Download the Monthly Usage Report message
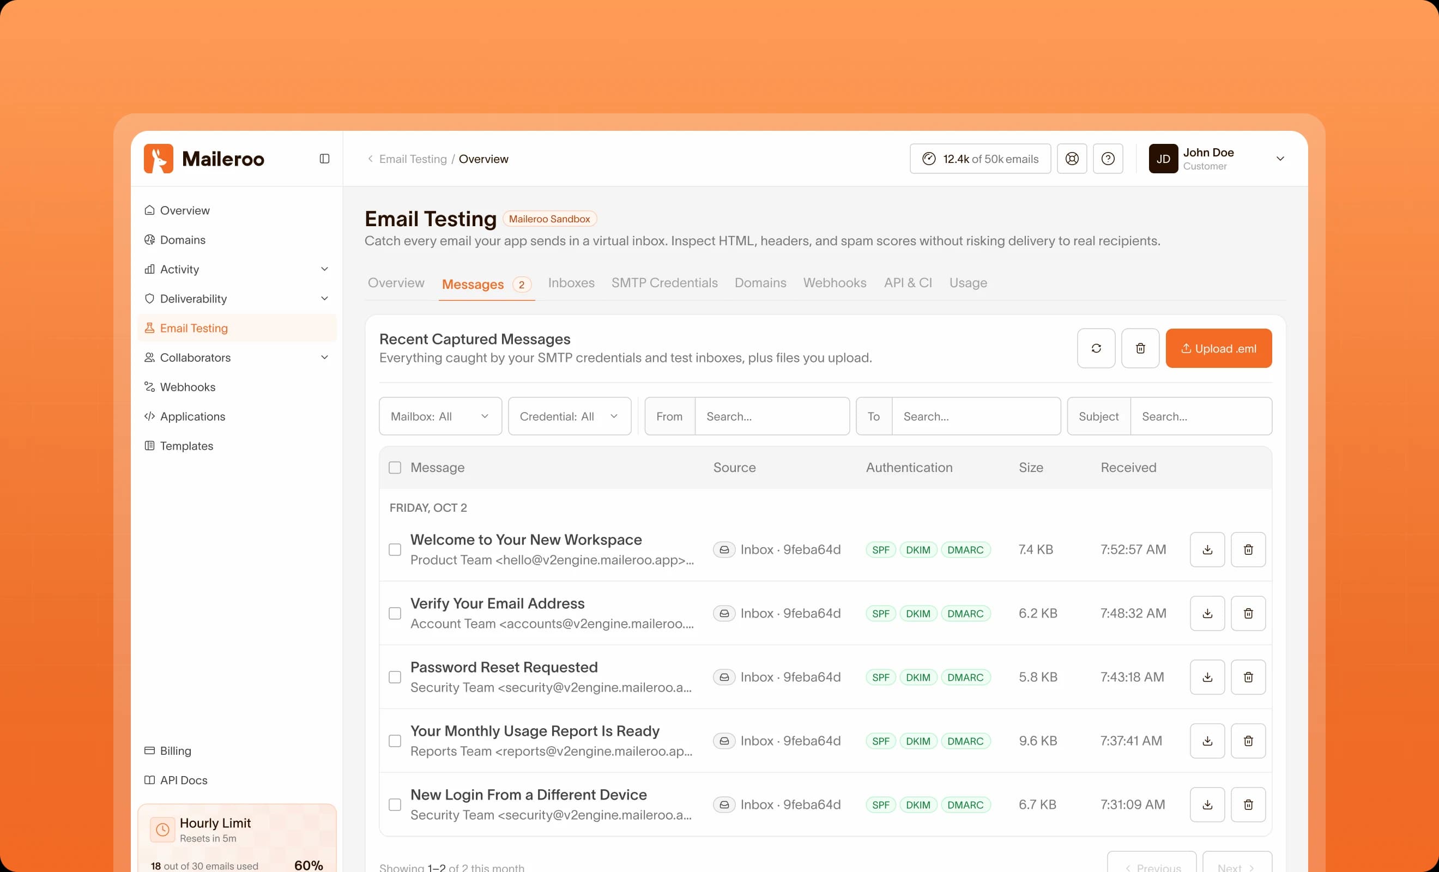This screenshot has height=872, width=1439. click(1207, 741)
